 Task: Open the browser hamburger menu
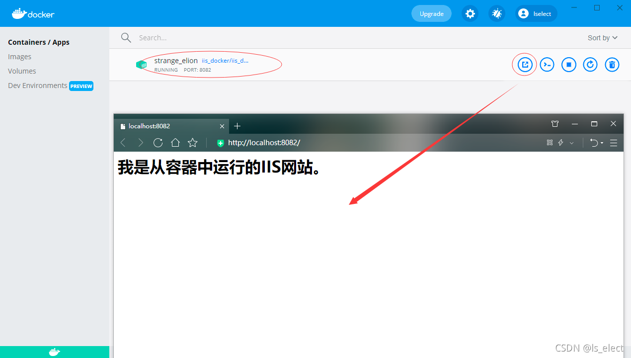(614, 143)
